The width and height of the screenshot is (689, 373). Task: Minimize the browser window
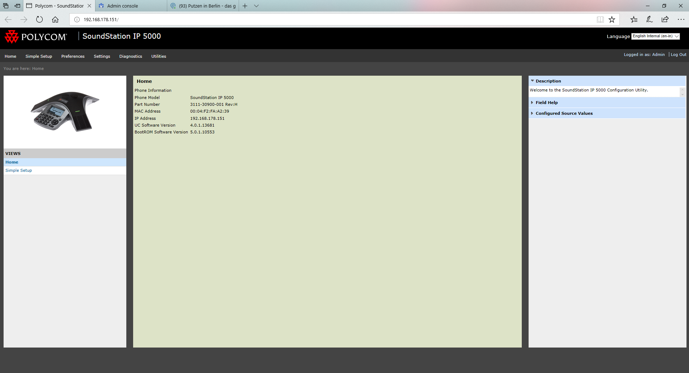point(648,6)
